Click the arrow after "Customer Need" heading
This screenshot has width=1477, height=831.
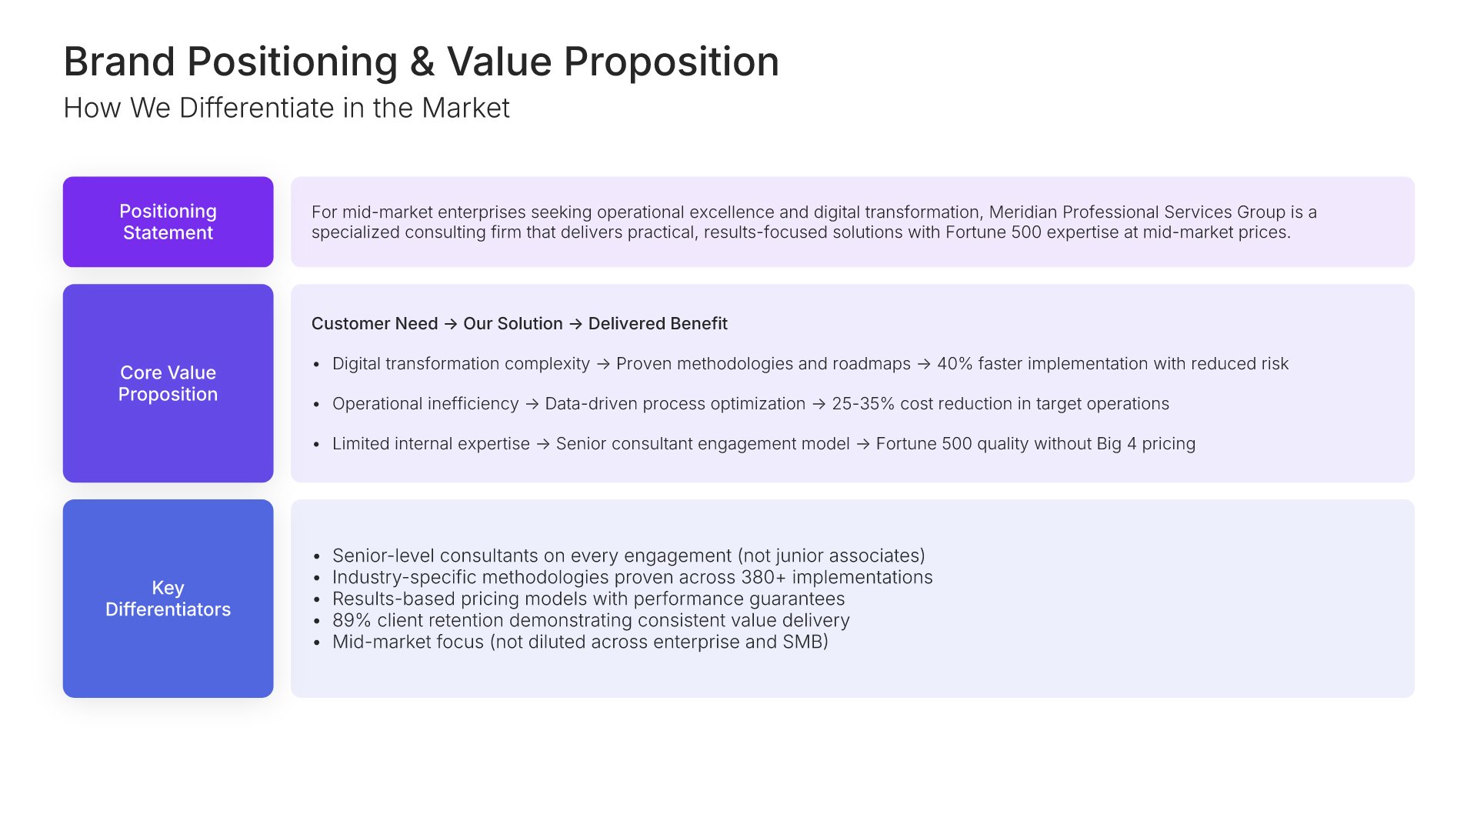point(451,324)
